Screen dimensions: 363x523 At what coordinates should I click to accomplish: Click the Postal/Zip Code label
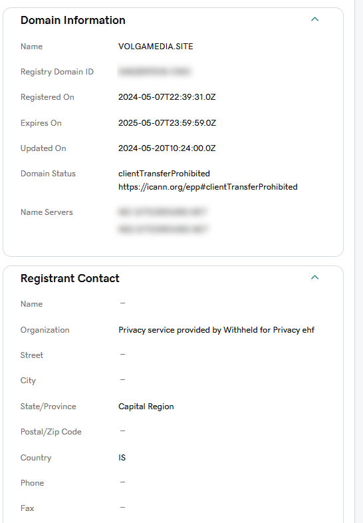click(51, 432)
